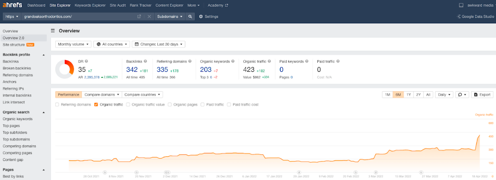
Task: Open the chart comments bubble dropdown
Action: 462,95
